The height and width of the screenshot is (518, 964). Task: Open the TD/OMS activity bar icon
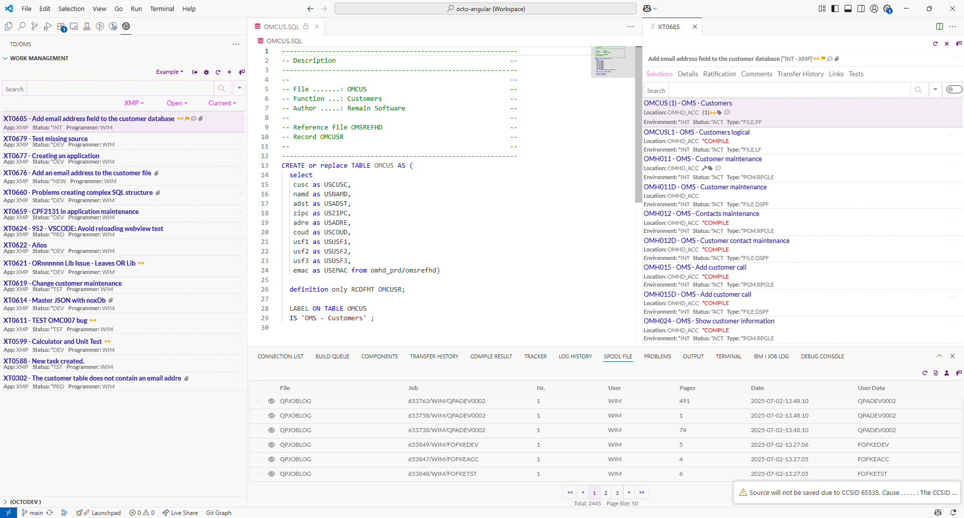126,26
